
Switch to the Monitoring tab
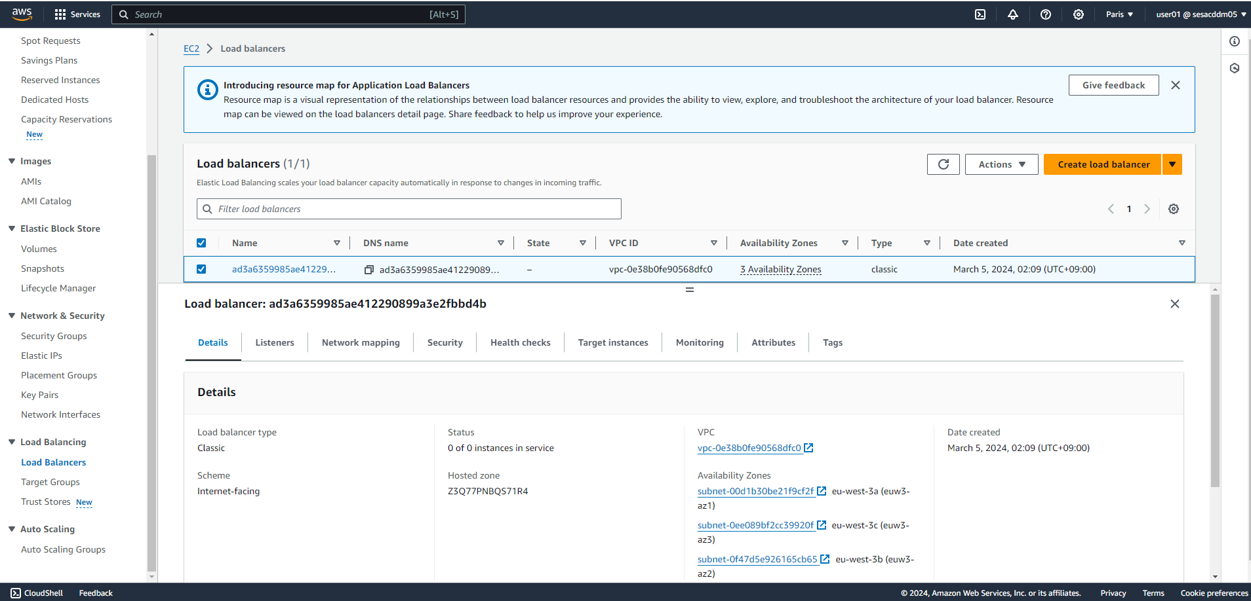coord(700,342)
